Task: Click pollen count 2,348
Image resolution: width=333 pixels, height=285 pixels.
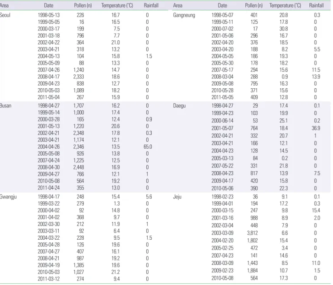Action: tap(79, 133)
